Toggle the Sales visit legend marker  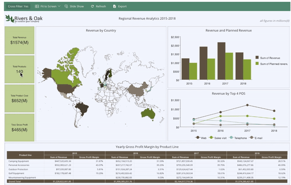click(211, 138)
